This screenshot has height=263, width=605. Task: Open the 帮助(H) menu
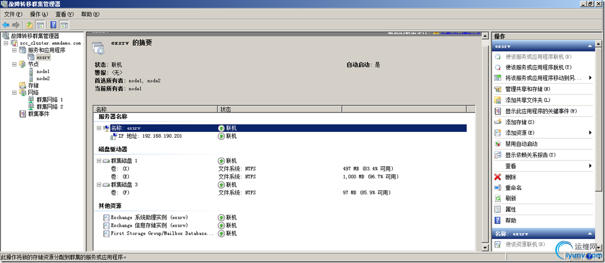tap(90, 14)
